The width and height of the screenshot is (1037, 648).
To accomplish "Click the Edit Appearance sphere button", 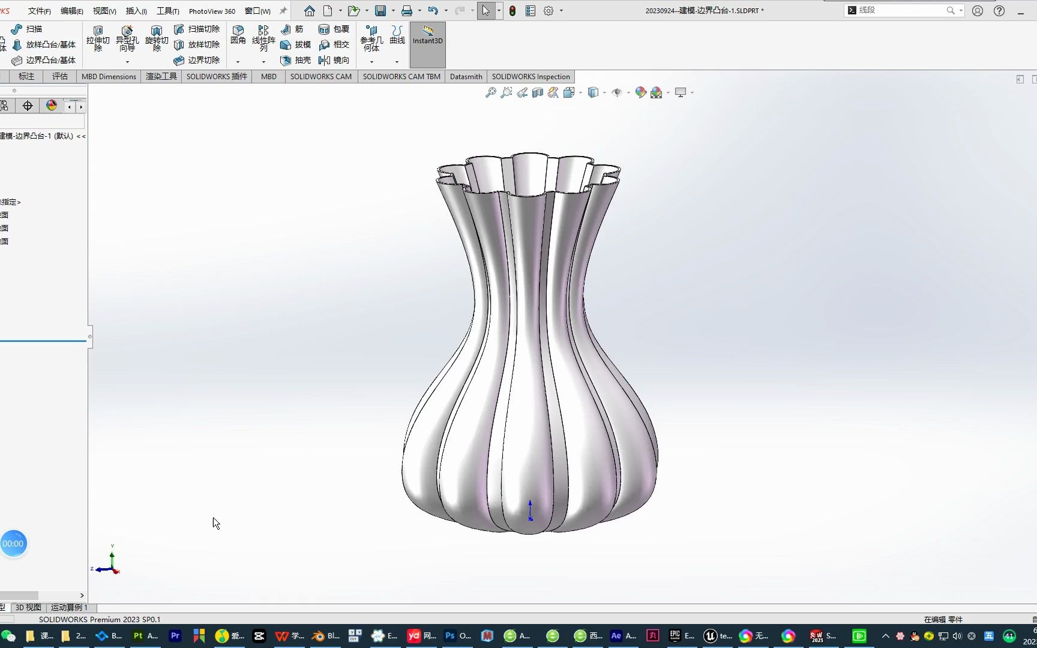I will point(640,92).
